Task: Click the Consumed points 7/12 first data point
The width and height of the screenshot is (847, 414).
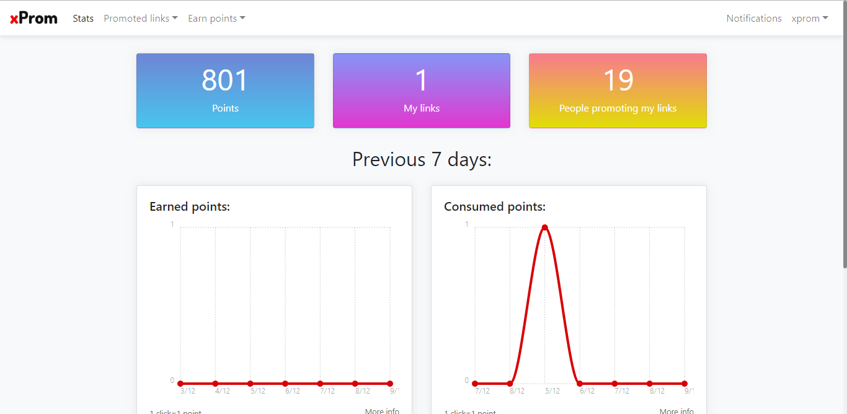Action: [x=475, y=384]
